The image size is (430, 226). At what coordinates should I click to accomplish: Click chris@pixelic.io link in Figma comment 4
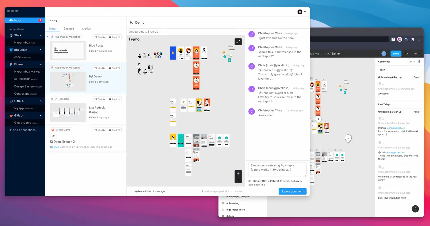coord(395,128)
